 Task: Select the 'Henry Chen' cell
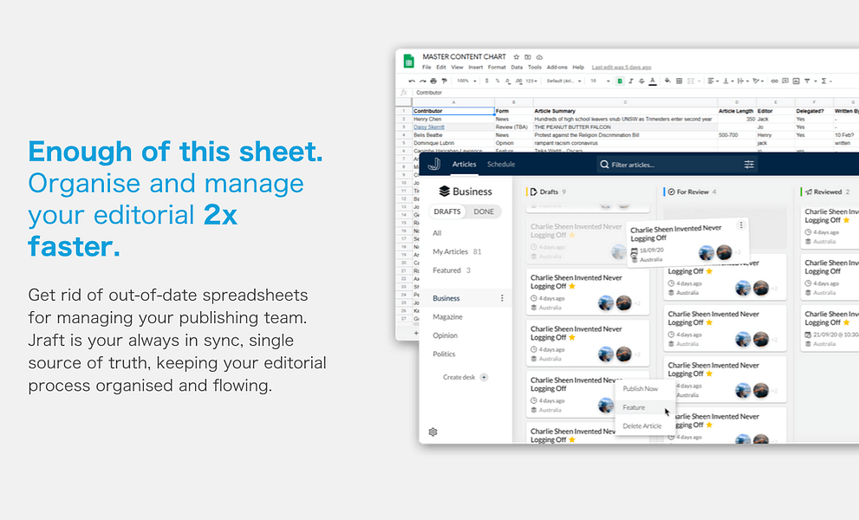453,119
